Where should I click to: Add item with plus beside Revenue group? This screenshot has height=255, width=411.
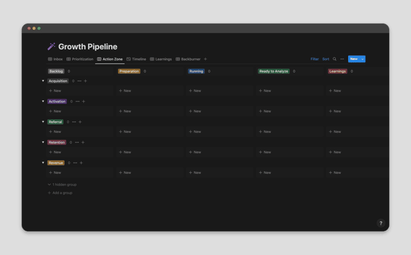(81, 163)
